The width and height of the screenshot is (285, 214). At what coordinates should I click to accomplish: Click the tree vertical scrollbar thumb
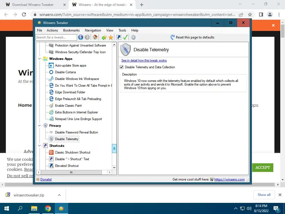114,148
